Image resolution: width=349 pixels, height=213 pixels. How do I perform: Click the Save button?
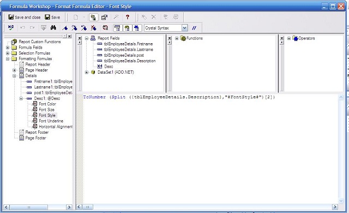[52, 17]
